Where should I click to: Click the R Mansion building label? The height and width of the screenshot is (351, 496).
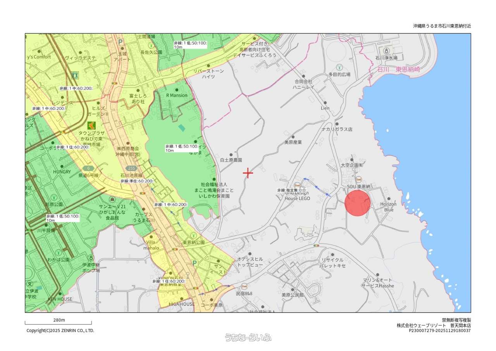pyautogui.click(x=176, y=95)
